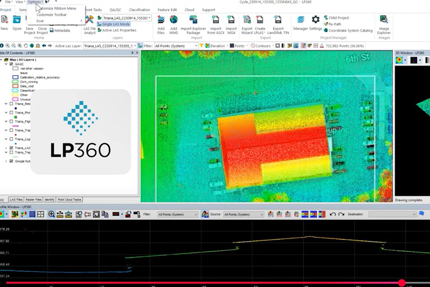Viewport: 430px width, 287px height.
Task: Open the Point Cloud Tasks panel tab
Action: click(69, 200)
